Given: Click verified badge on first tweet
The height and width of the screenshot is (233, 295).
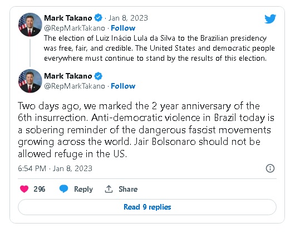Looking at the screenshot, I should pos(98,18).
